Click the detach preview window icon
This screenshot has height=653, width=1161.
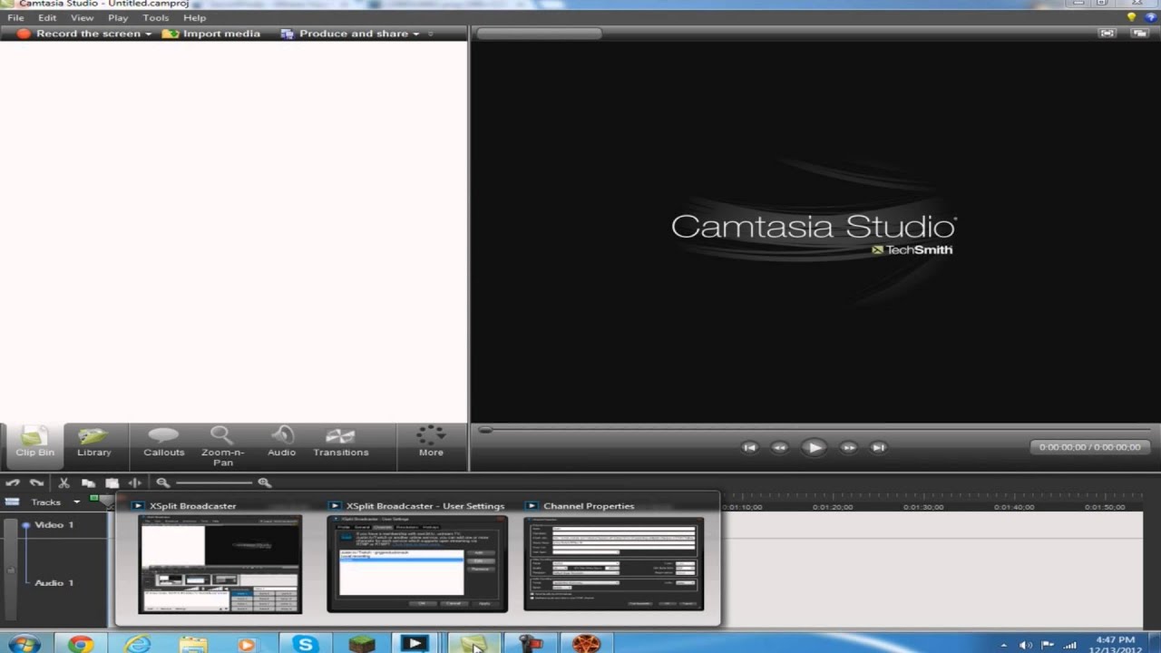coord(1139,34)
